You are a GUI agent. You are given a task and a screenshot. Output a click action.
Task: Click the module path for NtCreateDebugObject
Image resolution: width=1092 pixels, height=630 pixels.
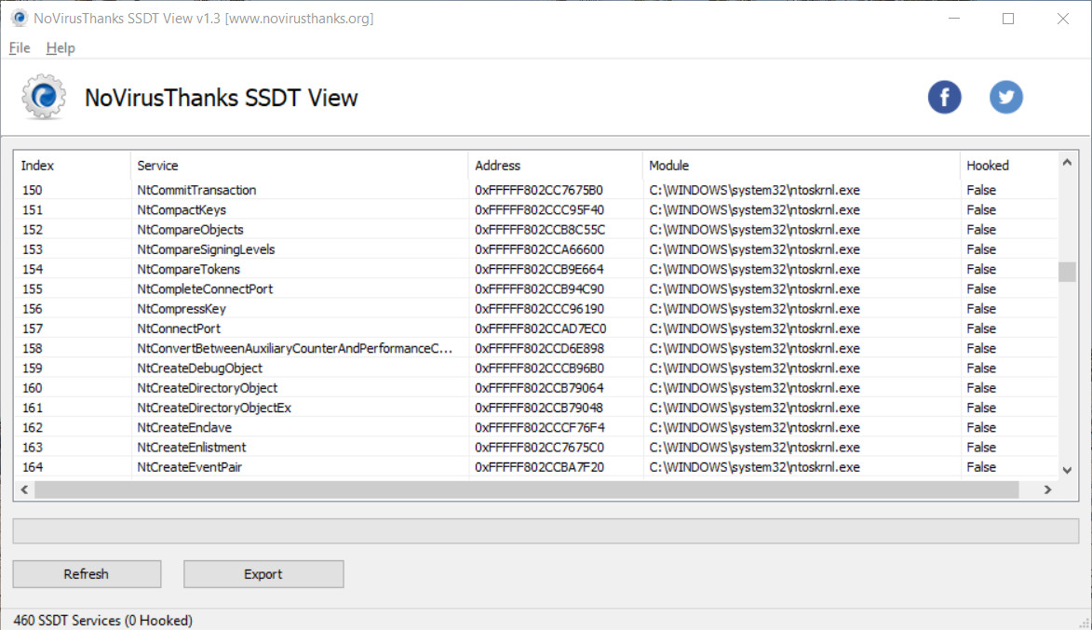(754, 369)
